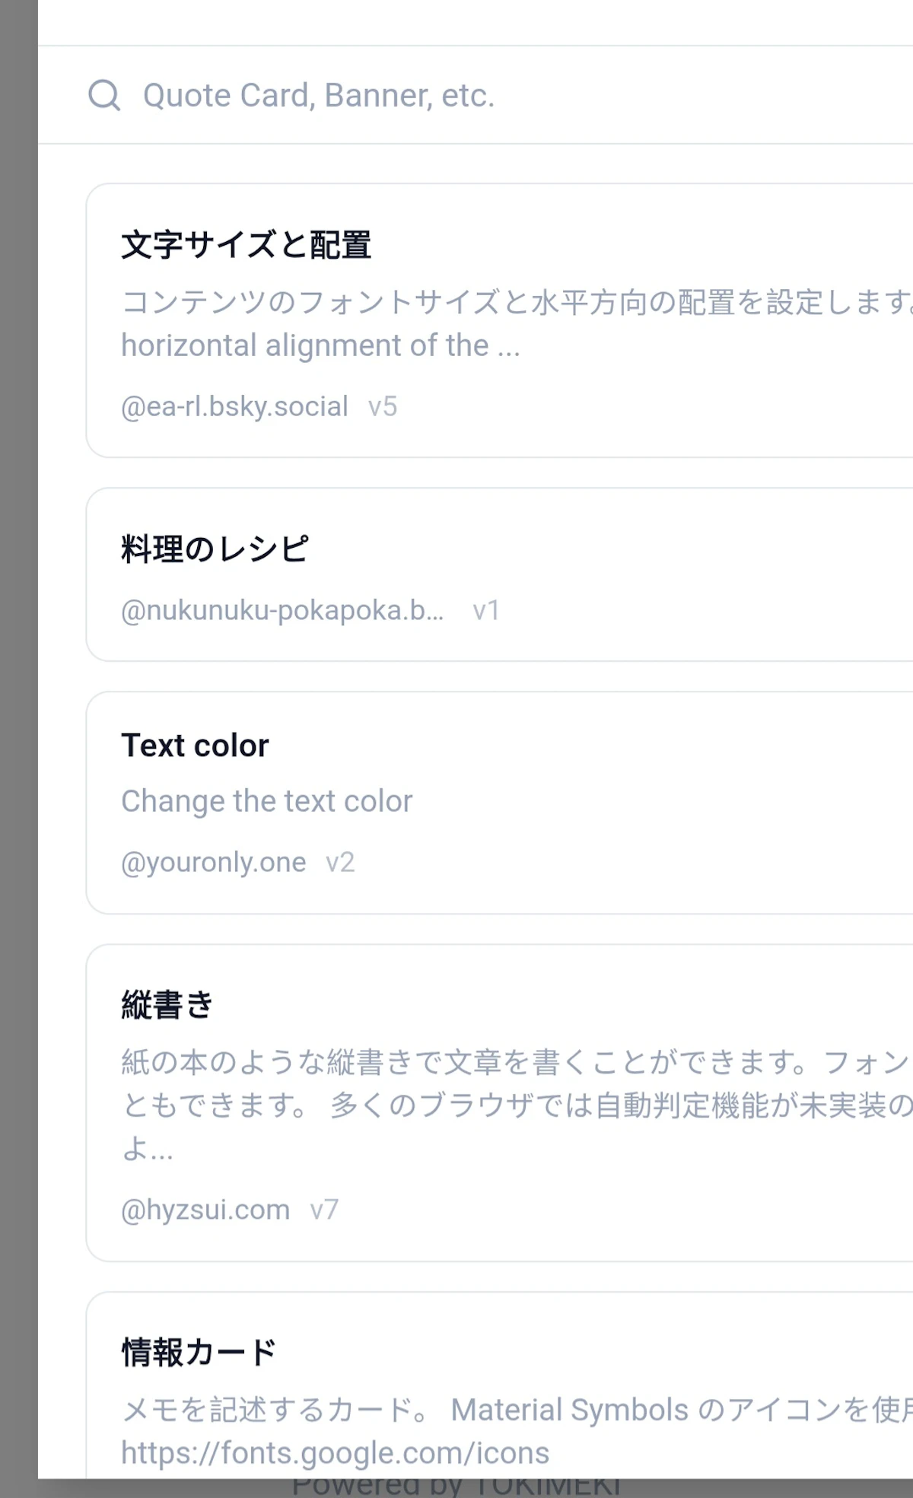This screenshot has width=913, height=1498.
Task: Click the v7 version label
Action: [324, 1210]
